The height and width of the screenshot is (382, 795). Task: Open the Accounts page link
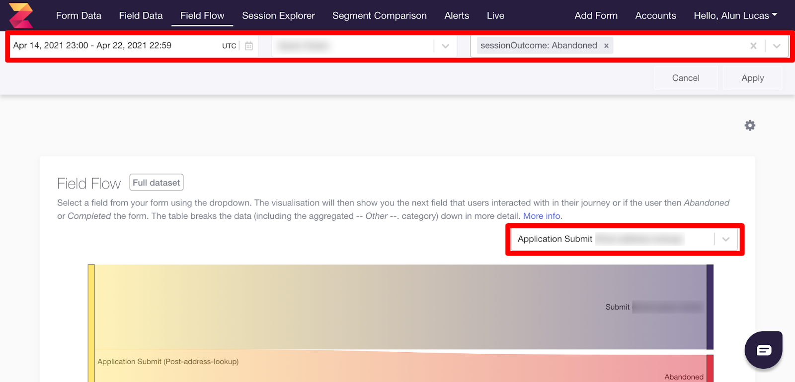pos(655,15)
